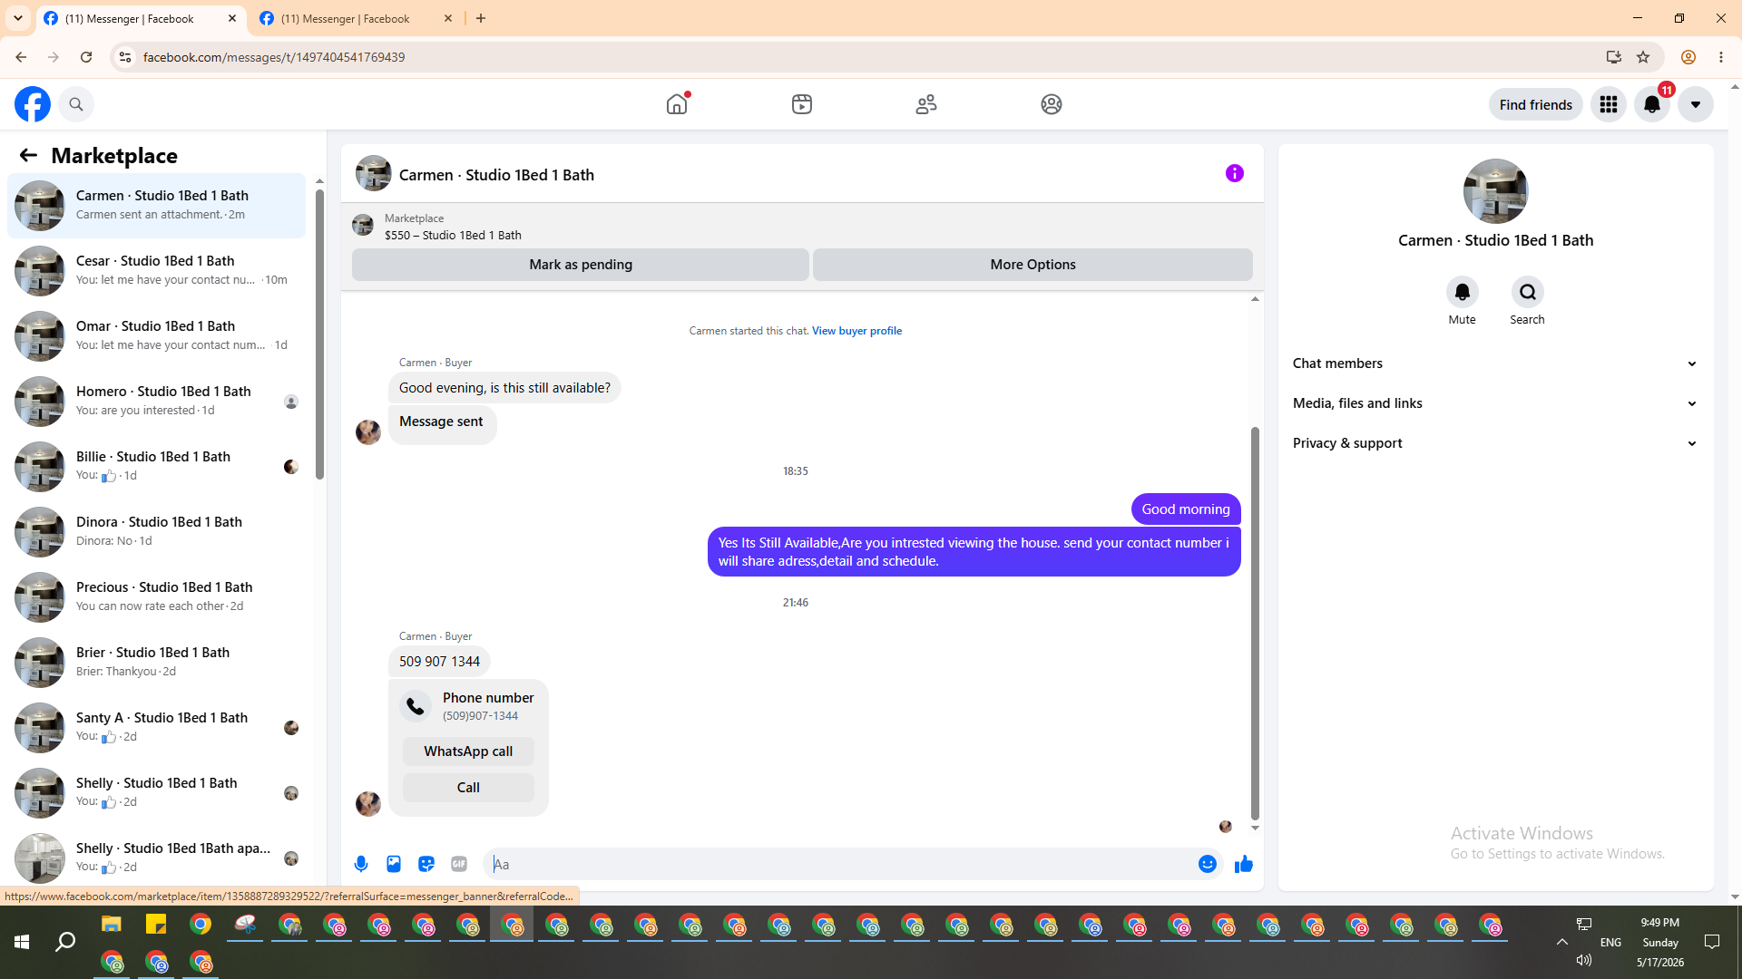1742x979 pixels.
Task: Click WhatsApp call button
Action: 468,751
